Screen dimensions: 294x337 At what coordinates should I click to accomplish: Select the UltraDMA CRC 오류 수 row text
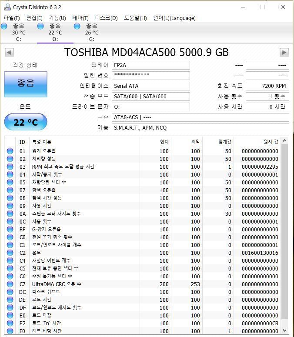tap(57, 284)
